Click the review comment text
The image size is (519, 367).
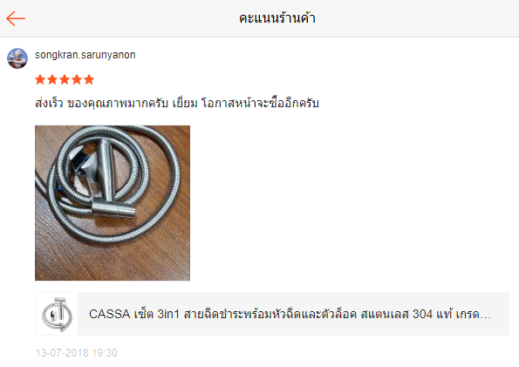click(x=177, y=103)
